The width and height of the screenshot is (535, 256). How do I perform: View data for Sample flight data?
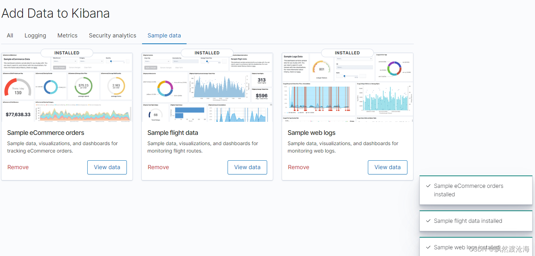[x=247, y=167]
